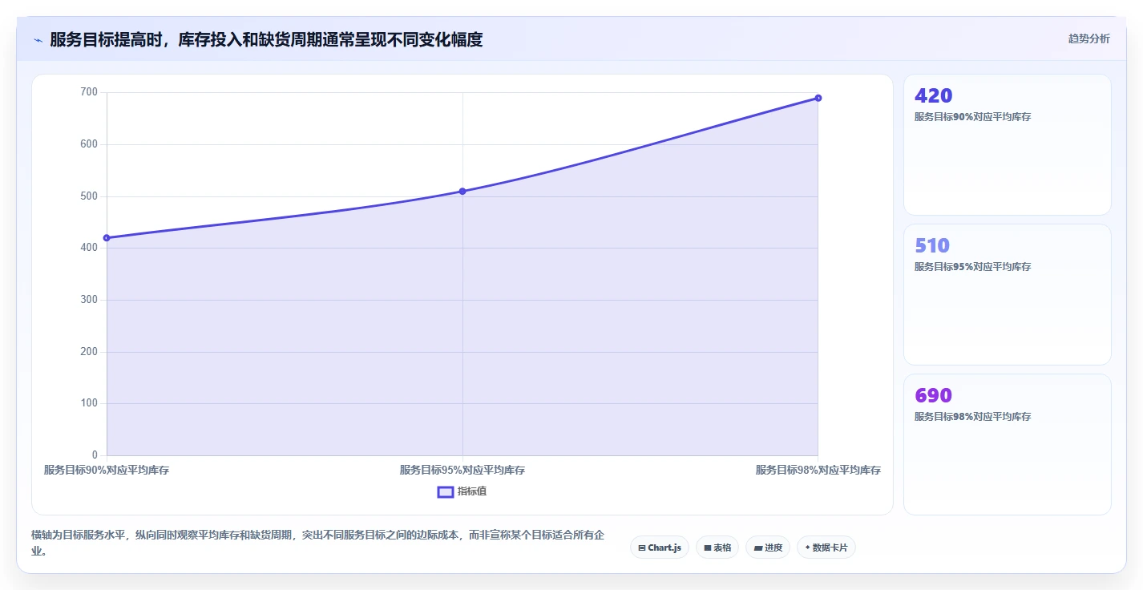Click x-axis label 服务目标95%对应平均库存
The image size is (1143, 590).
point(462,471)
